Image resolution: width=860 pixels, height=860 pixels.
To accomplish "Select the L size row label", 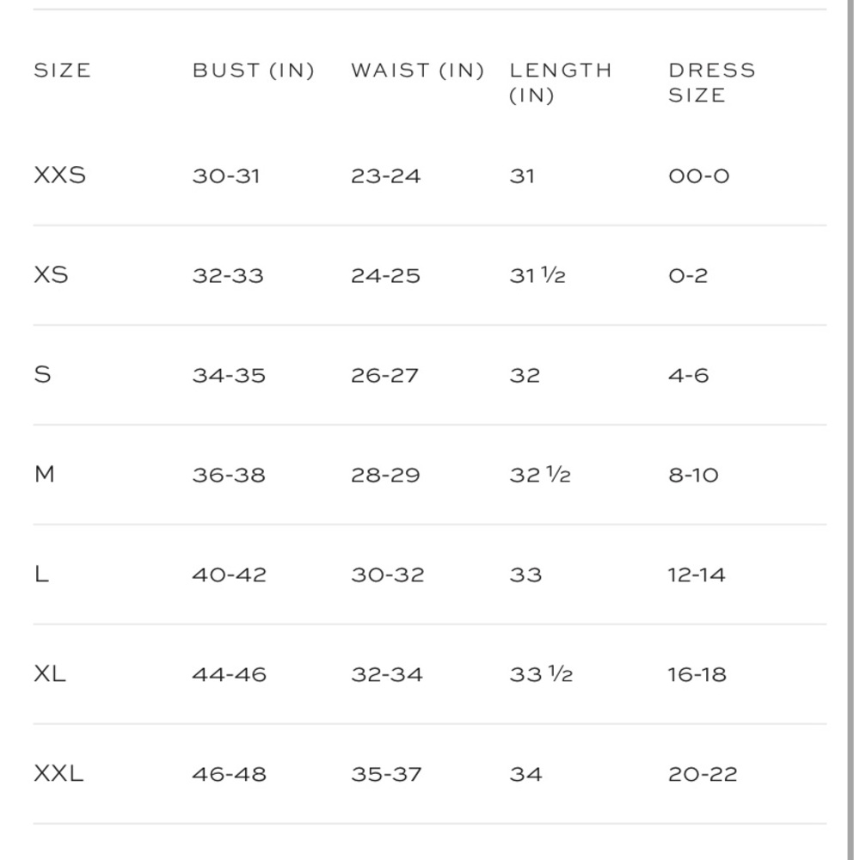I will [x=41, y=574].
